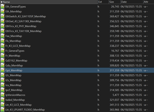Click the IpVersionMacros file icon
This screenshot has height=112, width=154.
[2, 95]
